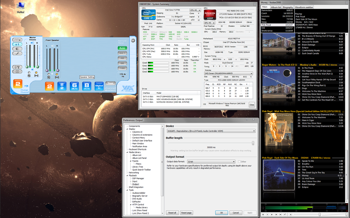Open the information page in VIA panel
The width and height of the screenshot is (350, 218).
(x=17, y=71)
